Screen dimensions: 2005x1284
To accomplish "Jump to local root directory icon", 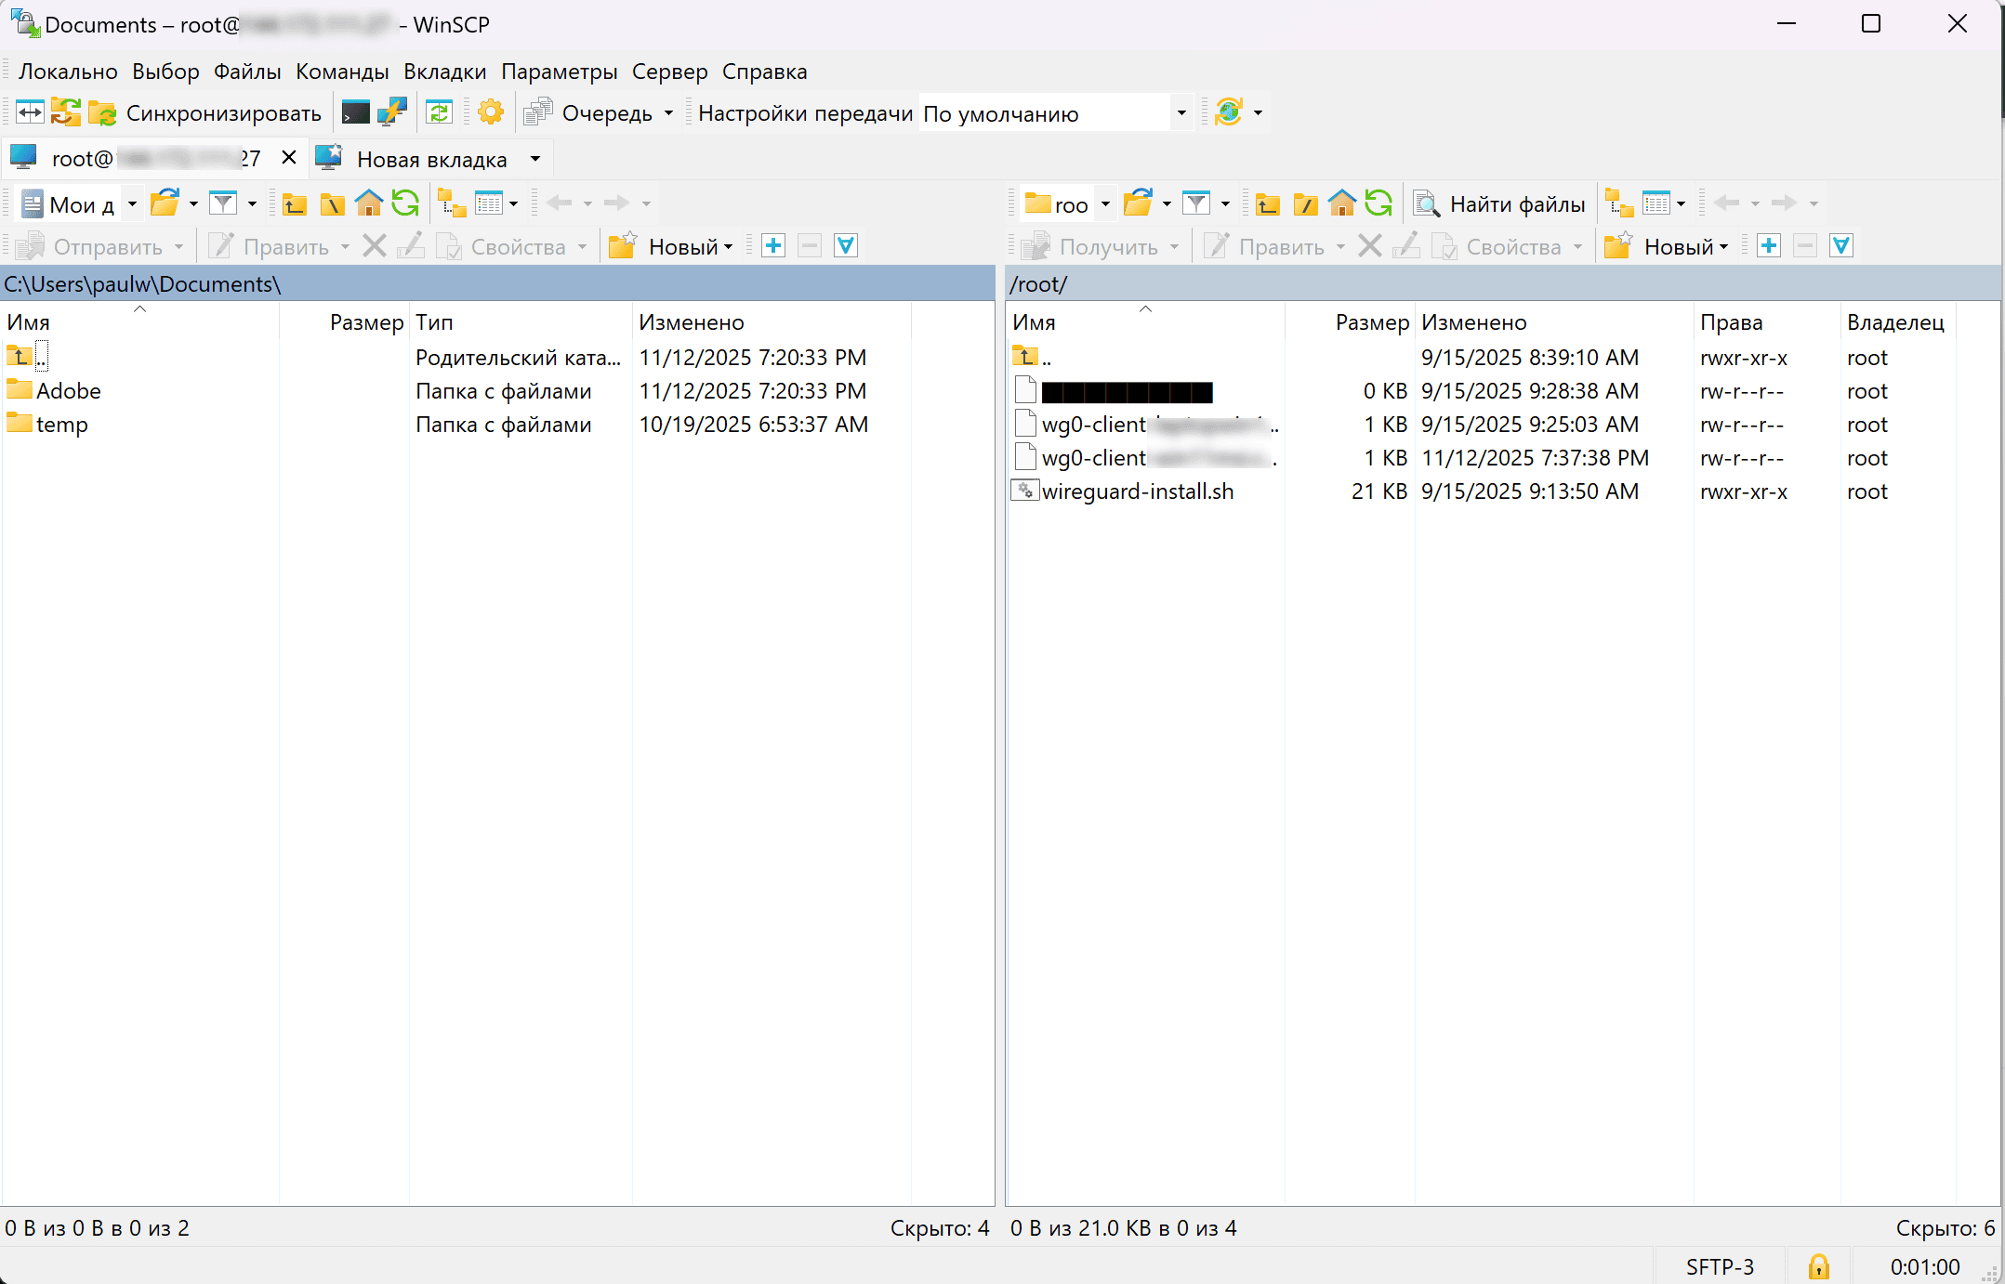I will click(x=332, y=203).
